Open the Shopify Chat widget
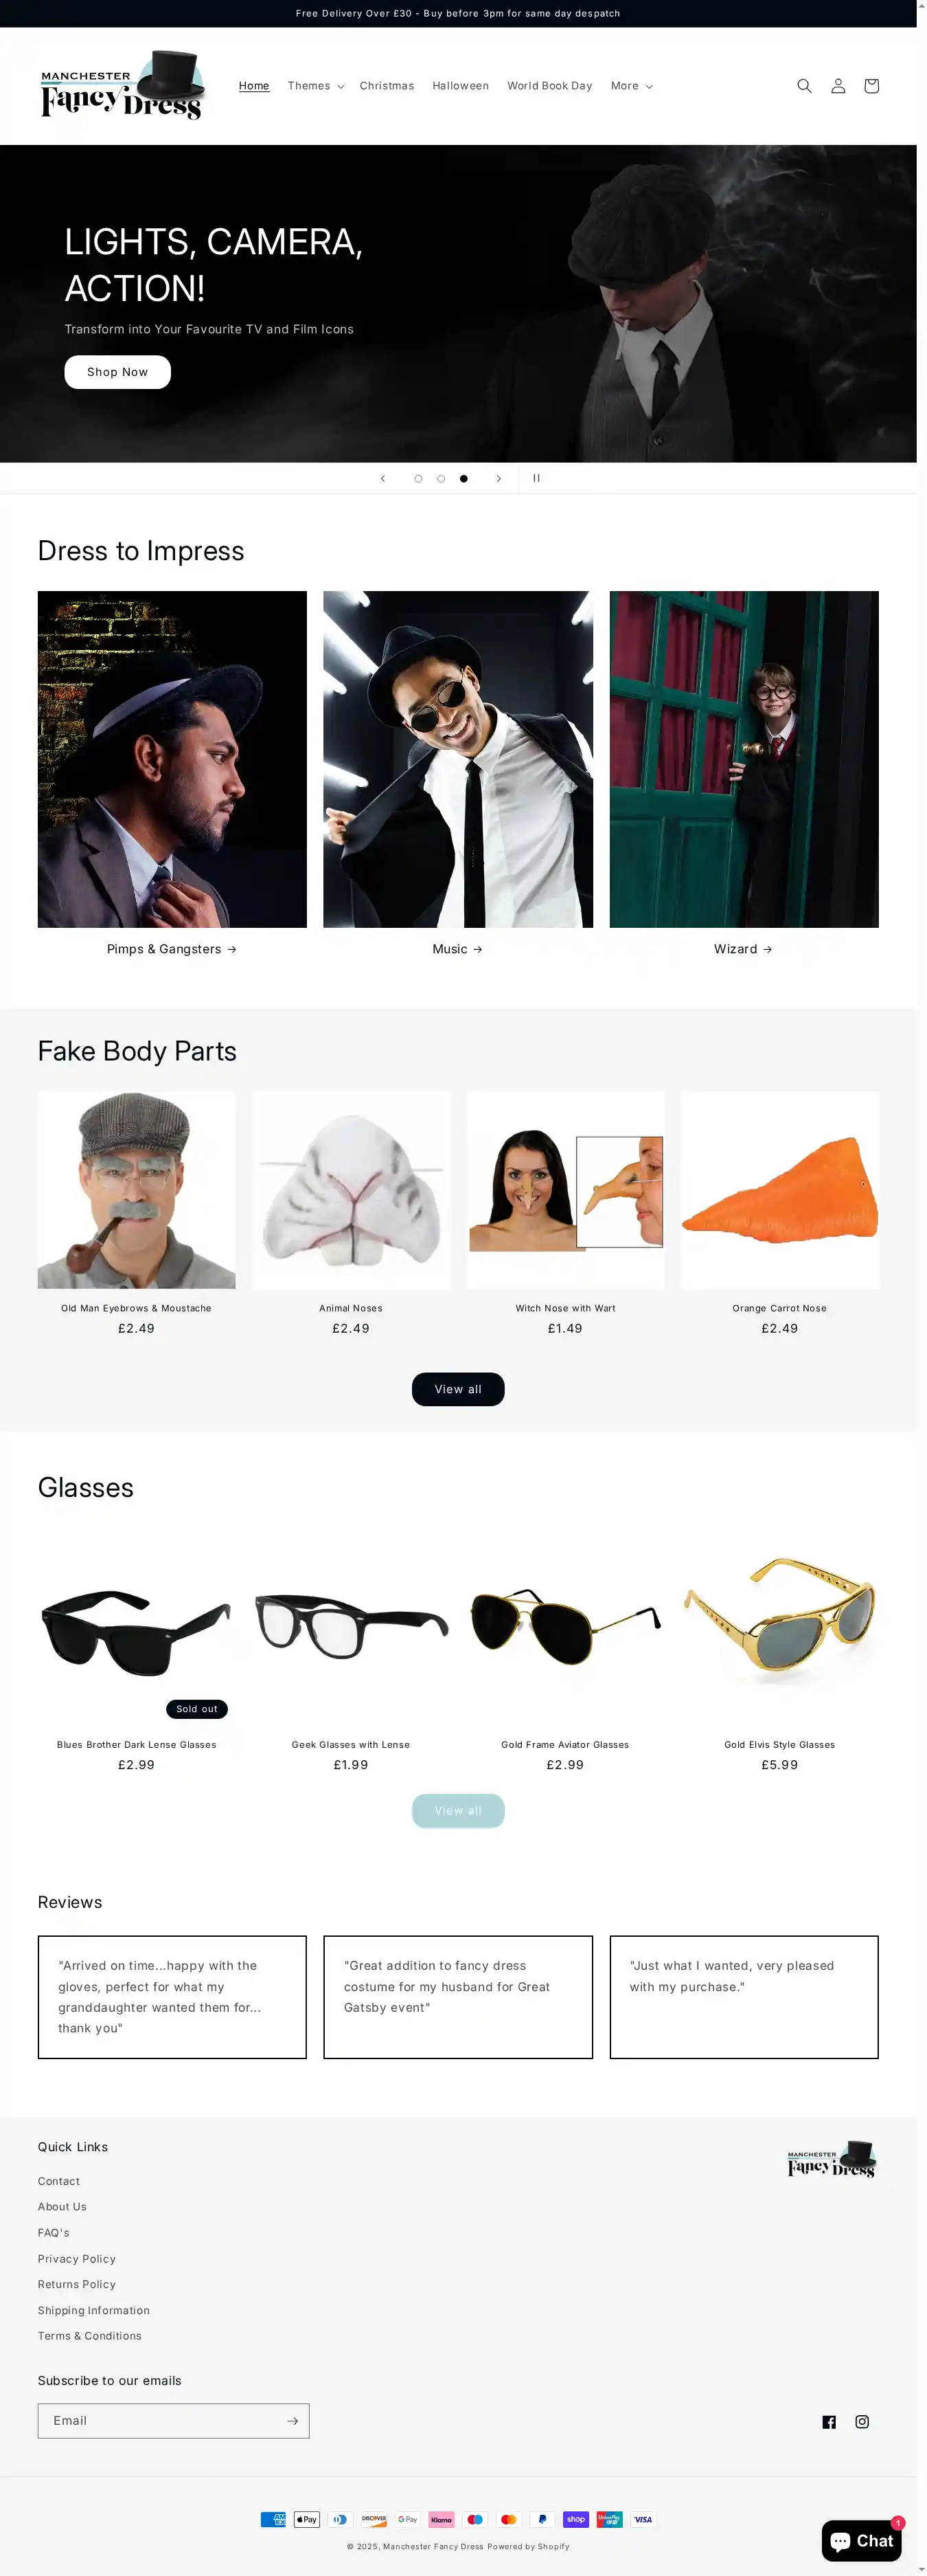 coord(861,2540)
